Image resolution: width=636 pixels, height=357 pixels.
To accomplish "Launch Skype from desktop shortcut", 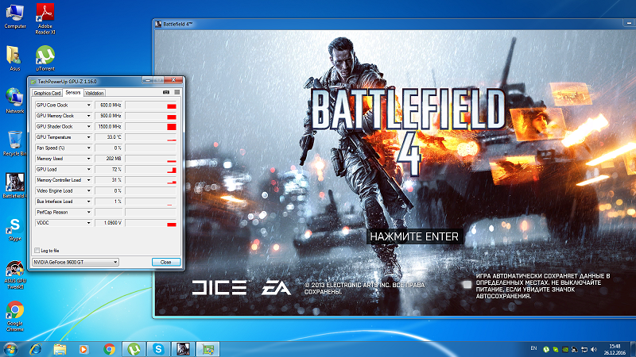I will click(x=15, y=228).
